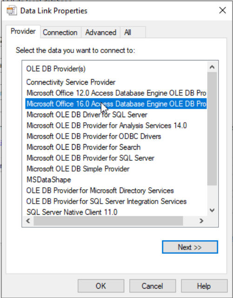Switch to the Connection tab
This screenshot has width=233, height=298.
60,33
